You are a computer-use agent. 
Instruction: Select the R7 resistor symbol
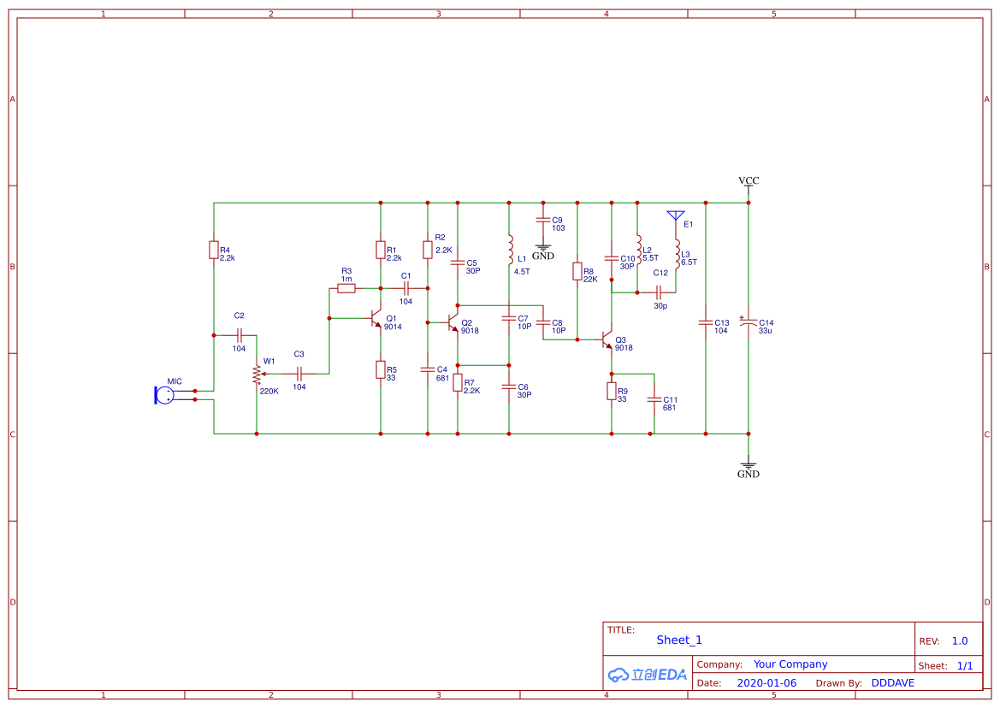point(458,382)
